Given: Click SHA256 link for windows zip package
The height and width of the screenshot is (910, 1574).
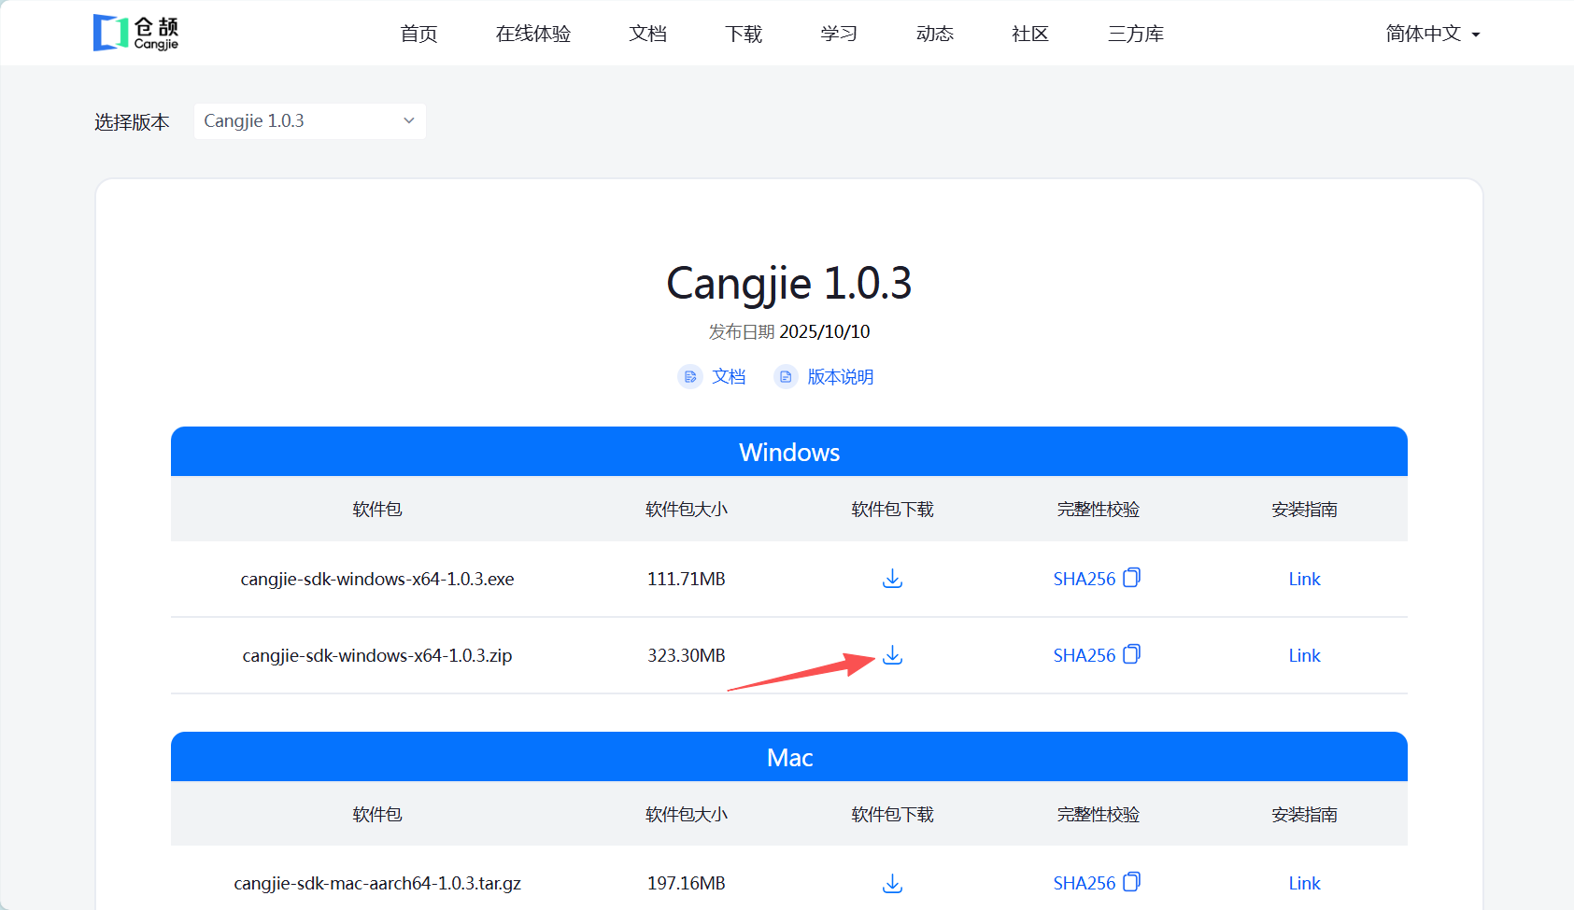Looking at the screenshot, I should 1085,655.
